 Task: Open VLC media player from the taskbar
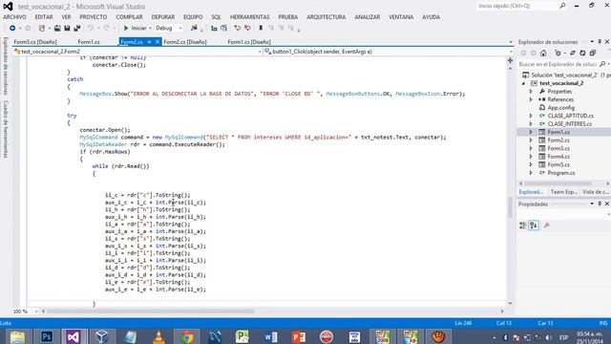(158, 336)
